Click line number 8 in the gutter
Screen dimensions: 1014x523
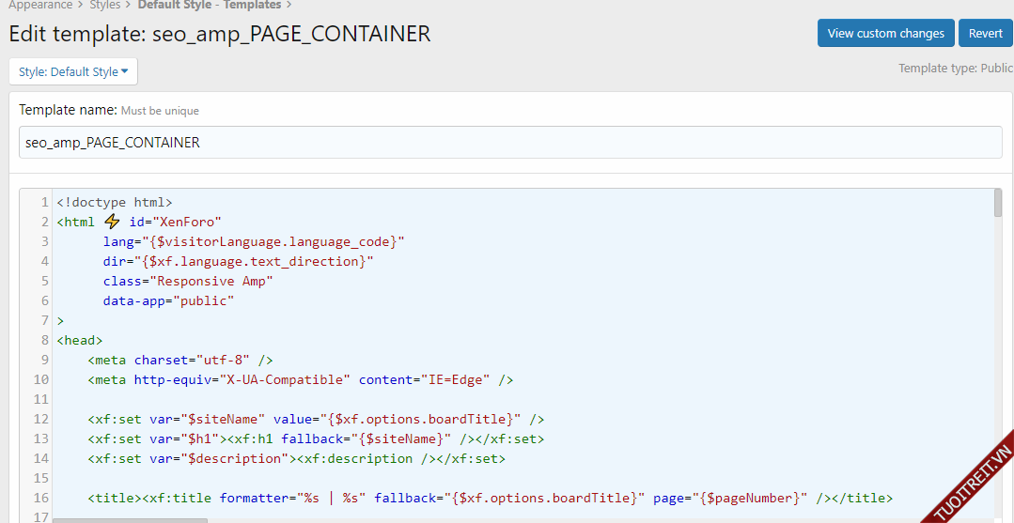click(x=44, y=341)
